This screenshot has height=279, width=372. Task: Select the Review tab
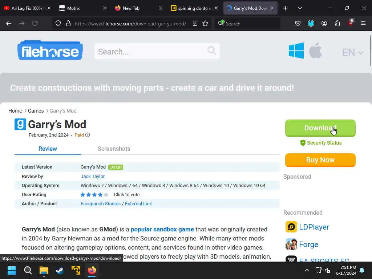[48, 149]
